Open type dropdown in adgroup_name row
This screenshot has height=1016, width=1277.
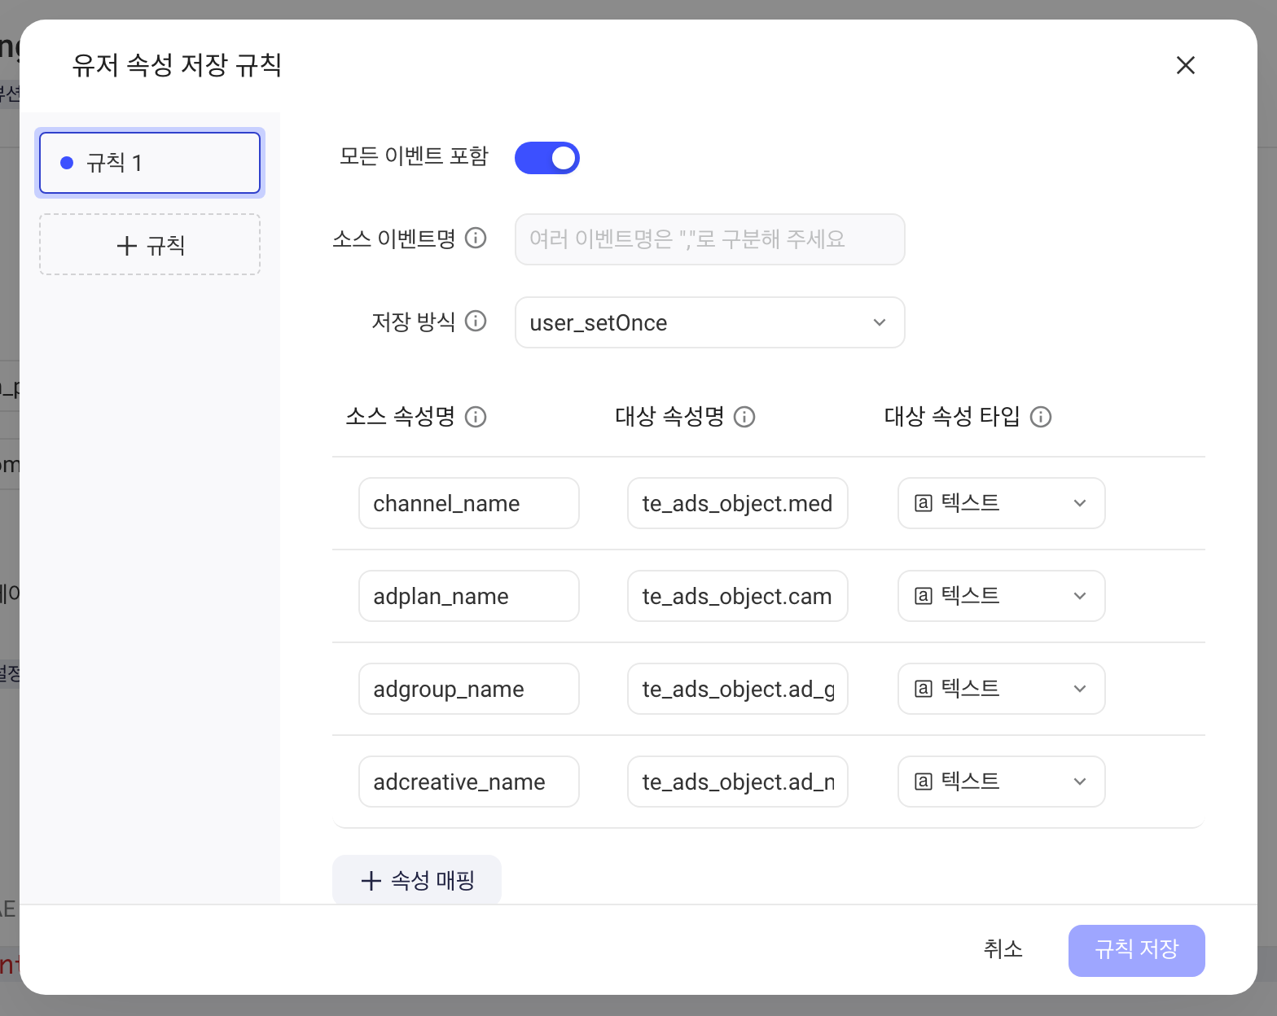1002,689
